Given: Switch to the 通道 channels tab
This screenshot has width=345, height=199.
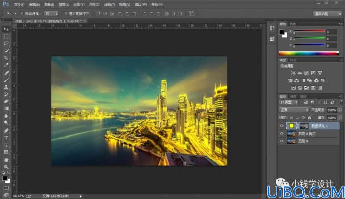Looking at the screenshot, I should (x=293, y=96).
